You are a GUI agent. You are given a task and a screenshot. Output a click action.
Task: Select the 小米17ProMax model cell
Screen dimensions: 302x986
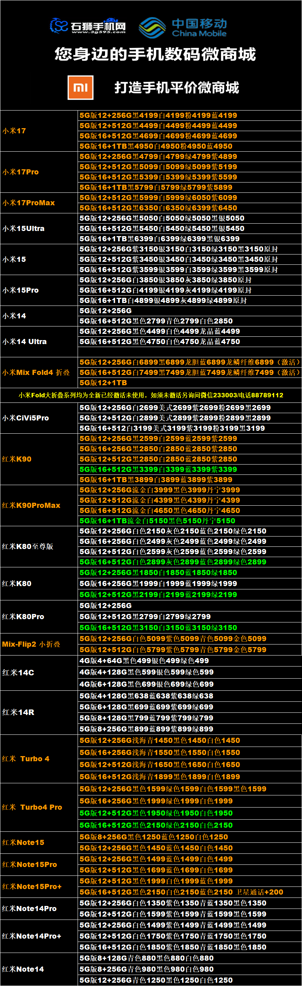click(x=38, y=203)
